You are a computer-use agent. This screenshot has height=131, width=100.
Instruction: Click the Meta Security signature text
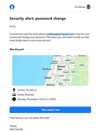(x=16, y=129)
